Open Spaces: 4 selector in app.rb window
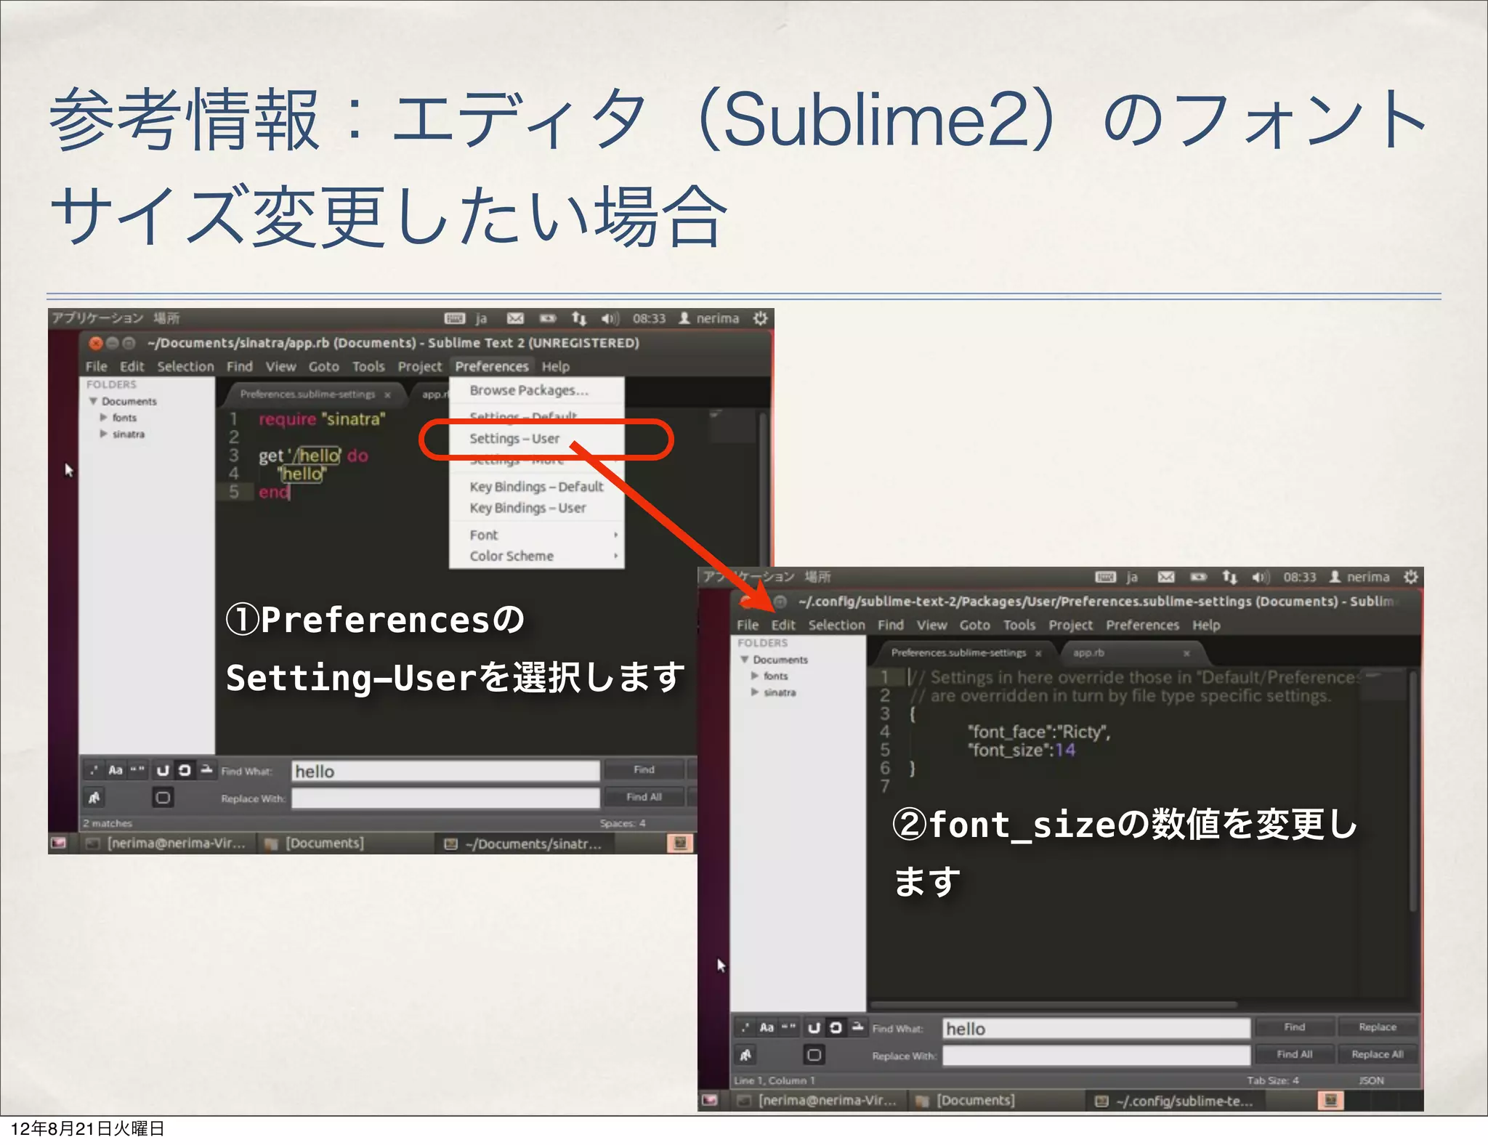The image size is (1488, 1145). click(x=623, y=823)
